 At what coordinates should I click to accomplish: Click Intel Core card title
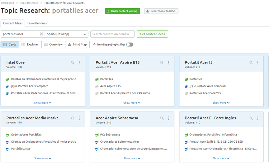(x=15, y=62)
